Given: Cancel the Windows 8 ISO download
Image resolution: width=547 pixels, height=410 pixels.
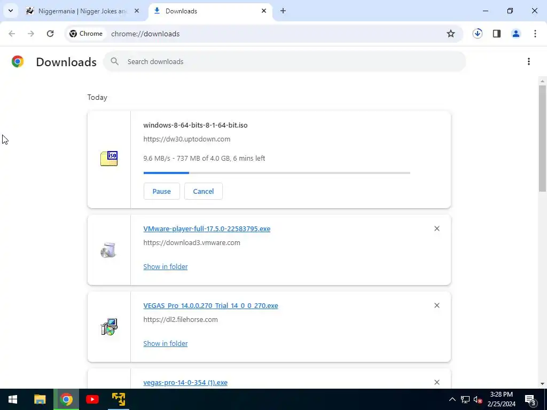Looking at the screenshot, I should [204, 191].
